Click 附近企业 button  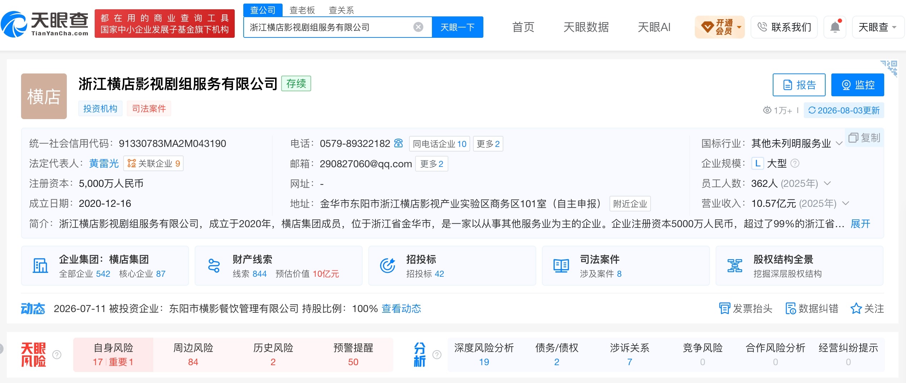pyautogui.click(x=630, y=204)
